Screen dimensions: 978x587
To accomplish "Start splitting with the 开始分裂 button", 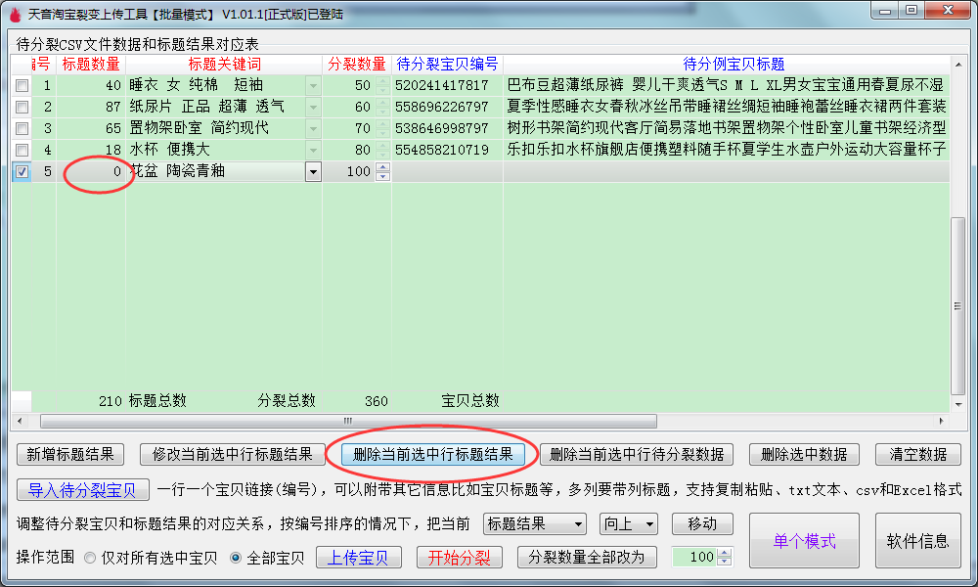I will pos(460,558).
